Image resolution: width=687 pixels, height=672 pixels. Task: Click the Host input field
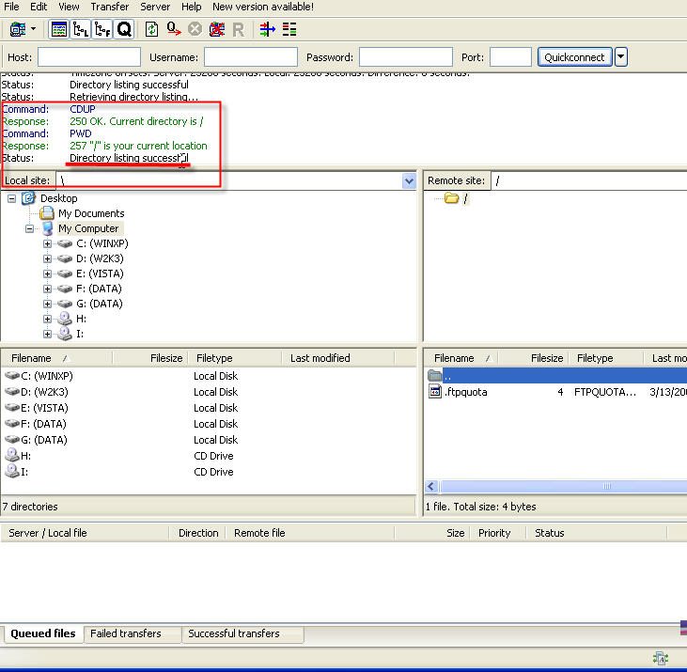[89, 57]
